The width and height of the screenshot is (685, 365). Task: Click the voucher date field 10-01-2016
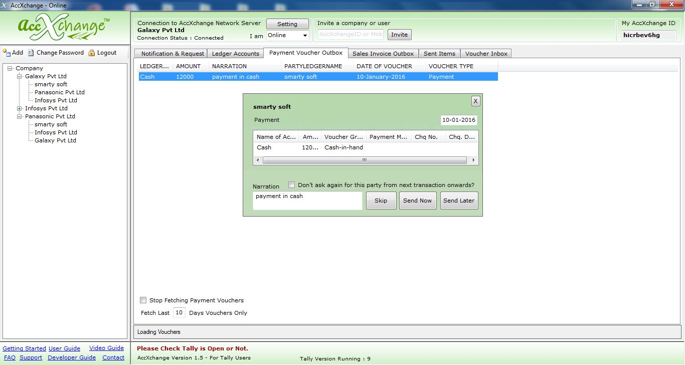(x=459, y=120)
